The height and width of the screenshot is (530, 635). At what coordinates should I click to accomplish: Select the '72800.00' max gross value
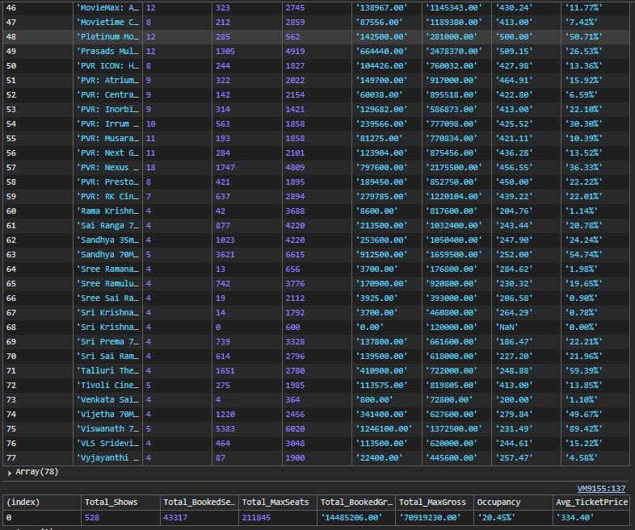tap(449, 400)
